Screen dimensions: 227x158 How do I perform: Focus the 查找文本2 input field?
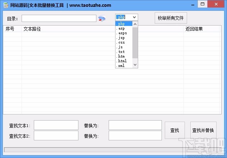coord(56,135)
